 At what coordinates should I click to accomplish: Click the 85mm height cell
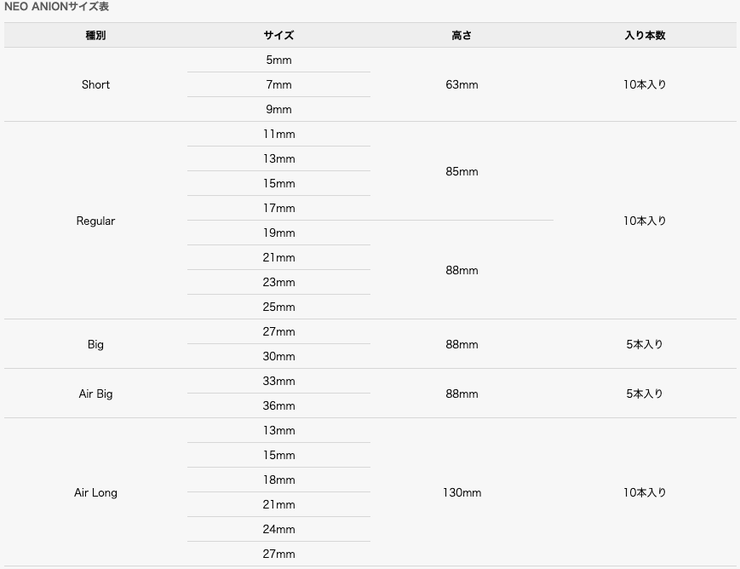(x=462, y=171)
